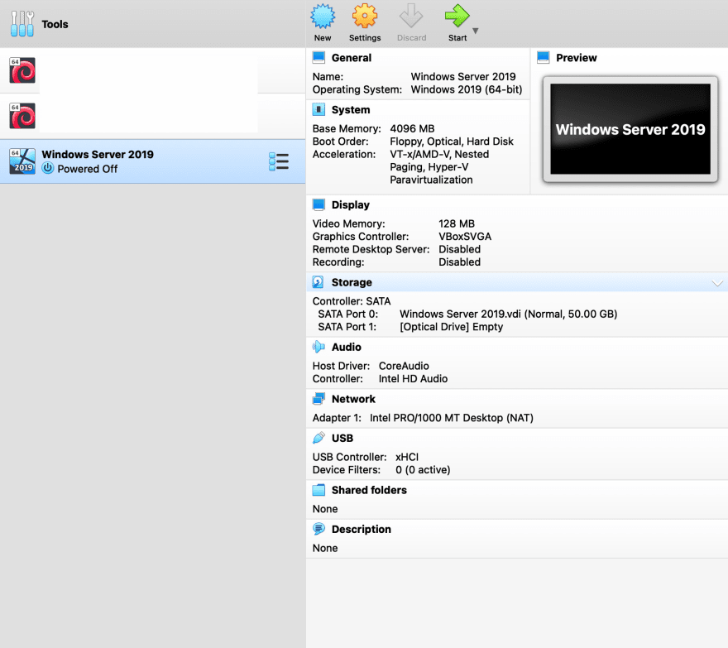This screenshot has width=728, height=648.
Task: Open the Display section header
Action: [351, 205]
